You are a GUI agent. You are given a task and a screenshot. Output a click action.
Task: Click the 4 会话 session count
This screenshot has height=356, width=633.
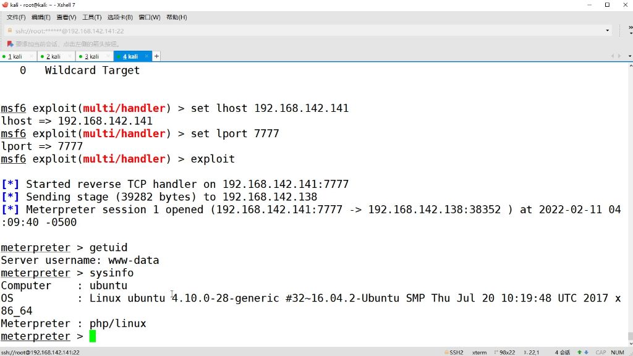(x=562, y=352)
